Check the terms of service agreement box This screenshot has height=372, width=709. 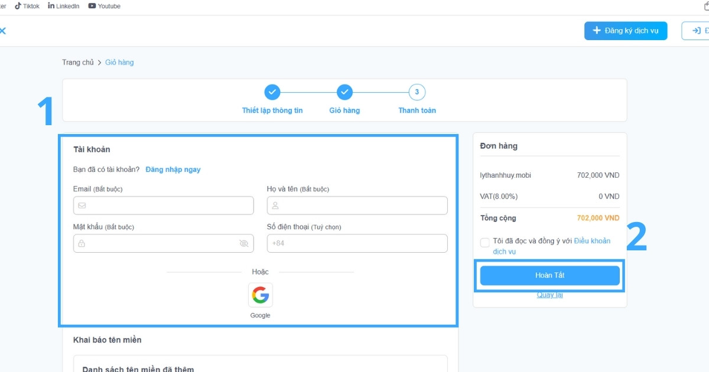[x=485, y=242]
